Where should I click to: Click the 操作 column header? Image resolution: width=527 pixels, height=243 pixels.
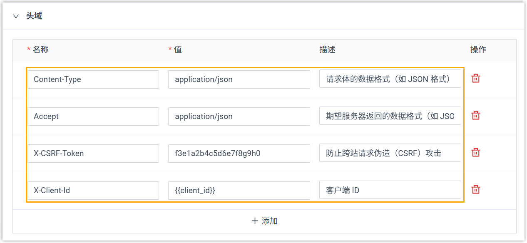click(x=478, y=50)
